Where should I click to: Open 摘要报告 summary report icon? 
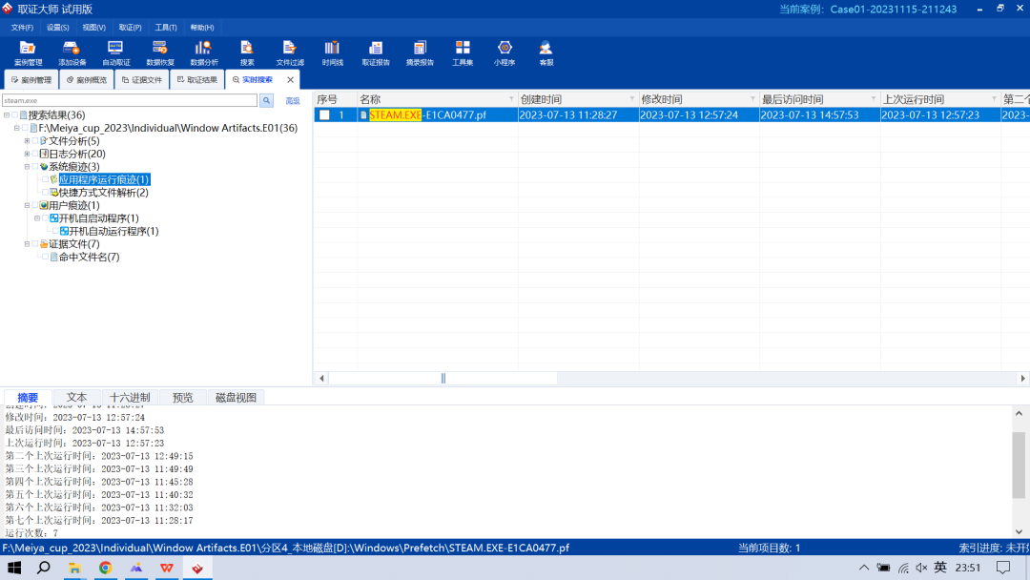point(420,52)
